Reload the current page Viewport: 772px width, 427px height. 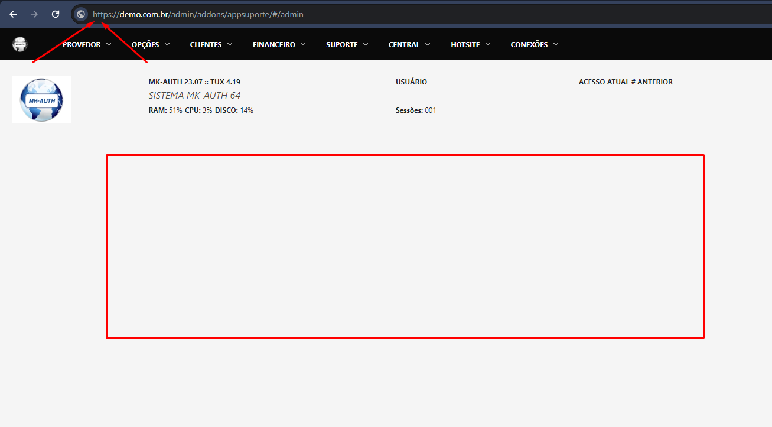56,14
